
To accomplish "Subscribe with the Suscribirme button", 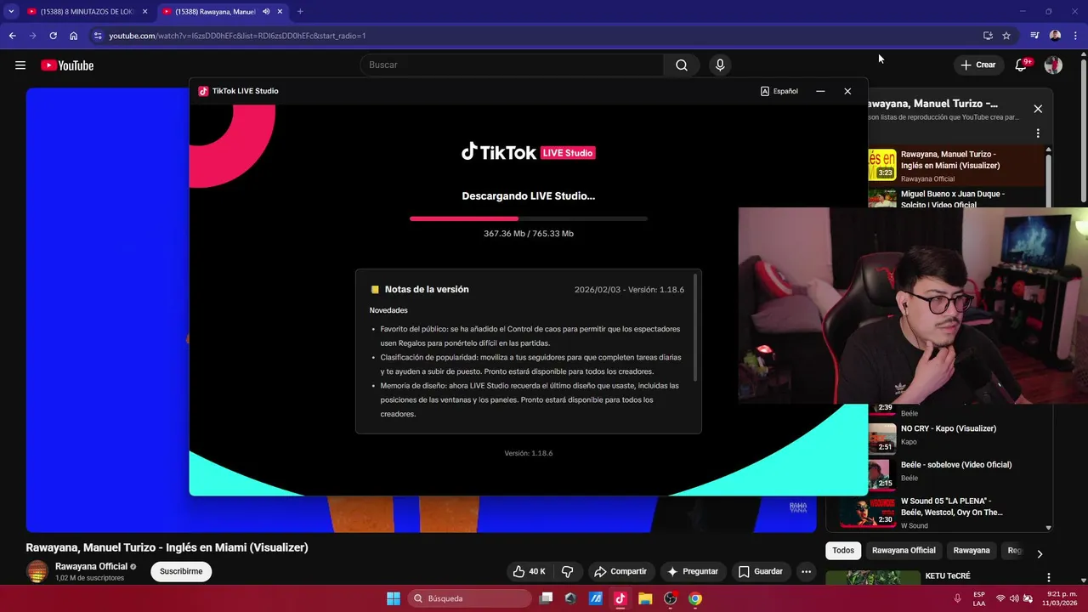I will (x=181, y=571).
